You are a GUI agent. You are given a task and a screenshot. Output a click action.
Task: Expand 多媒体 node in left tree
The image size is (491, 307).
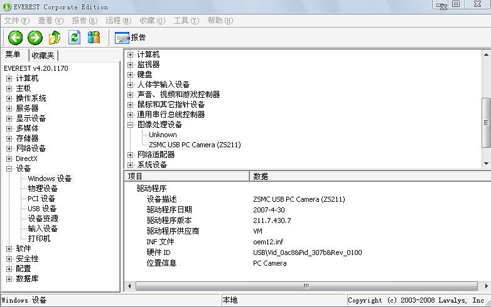click(9, 128)
